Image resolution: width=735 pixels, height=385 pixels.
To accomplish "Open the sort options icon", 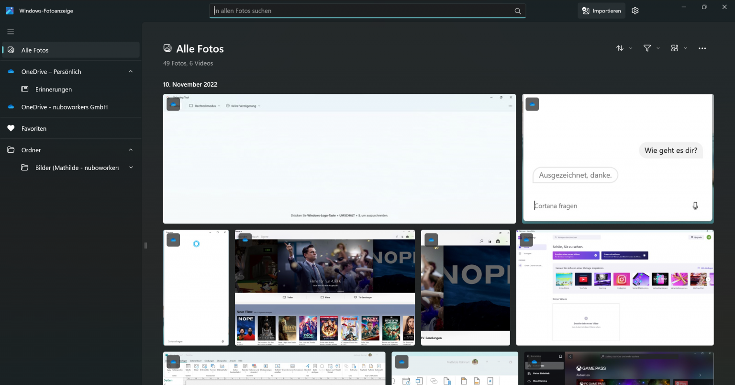I will (x=620, y=48).
